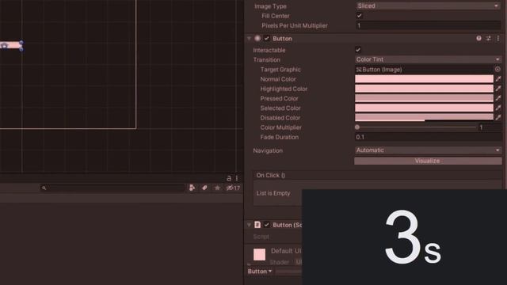Toggle Fill Center checkbox
Viewport: 507px width, 285px height.
coord(359,16)
